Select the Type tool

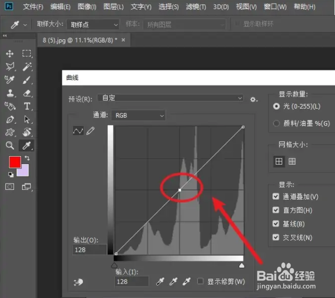(x=27, y=106)
